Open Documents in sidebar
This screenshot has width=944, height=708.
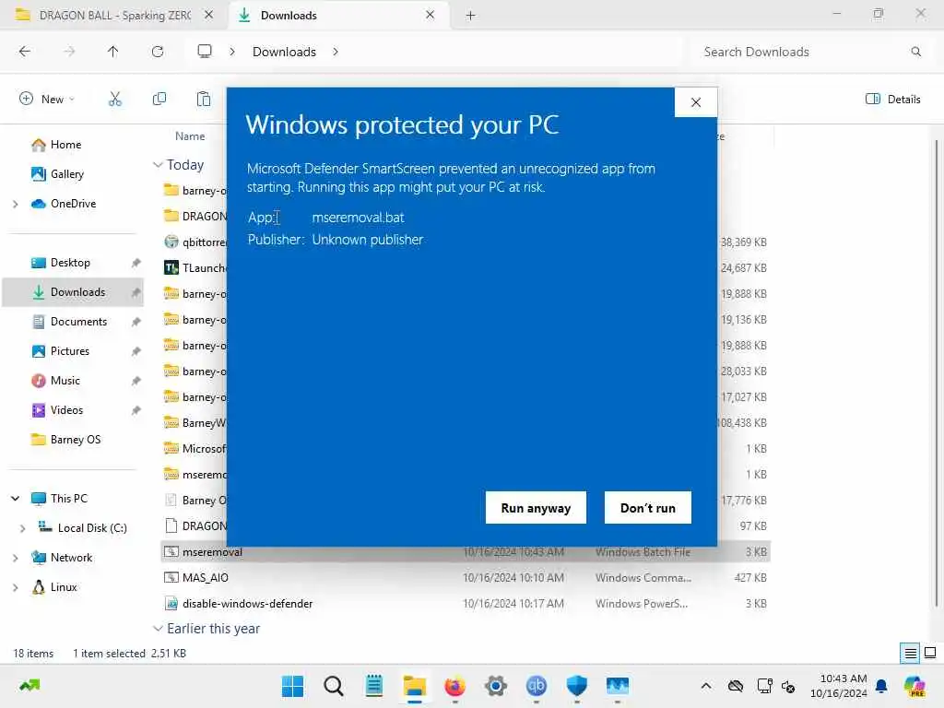pos(78,322)
